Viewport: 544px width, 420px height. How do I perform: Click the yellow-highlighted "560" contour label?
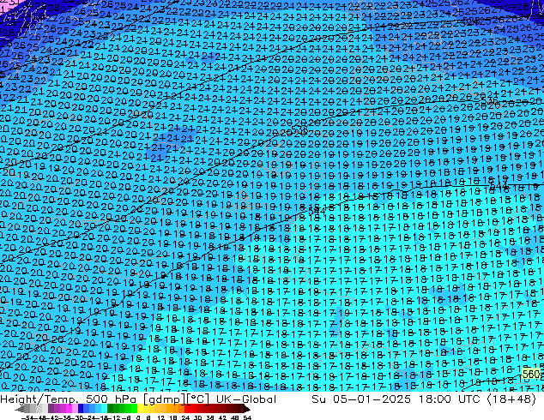[531, 375]
